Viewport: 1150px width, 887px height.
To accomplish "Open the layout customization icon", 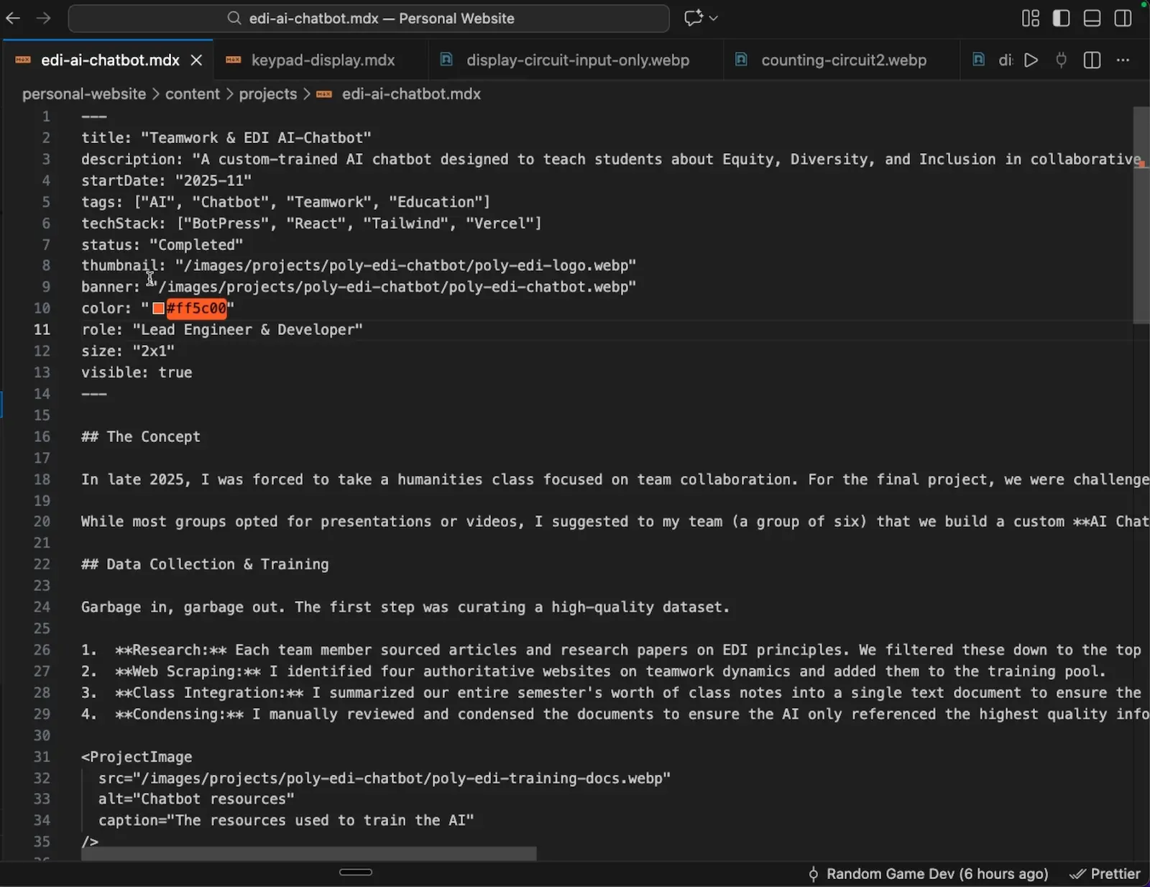I will pyautogui.click(x=1030, y=18).
